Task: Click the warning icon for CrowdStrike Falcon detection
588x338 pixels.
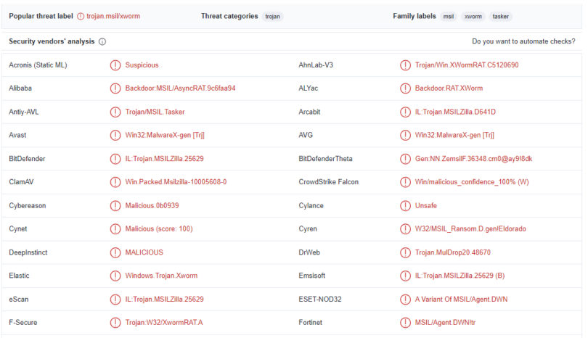Action: click(406, 182)
